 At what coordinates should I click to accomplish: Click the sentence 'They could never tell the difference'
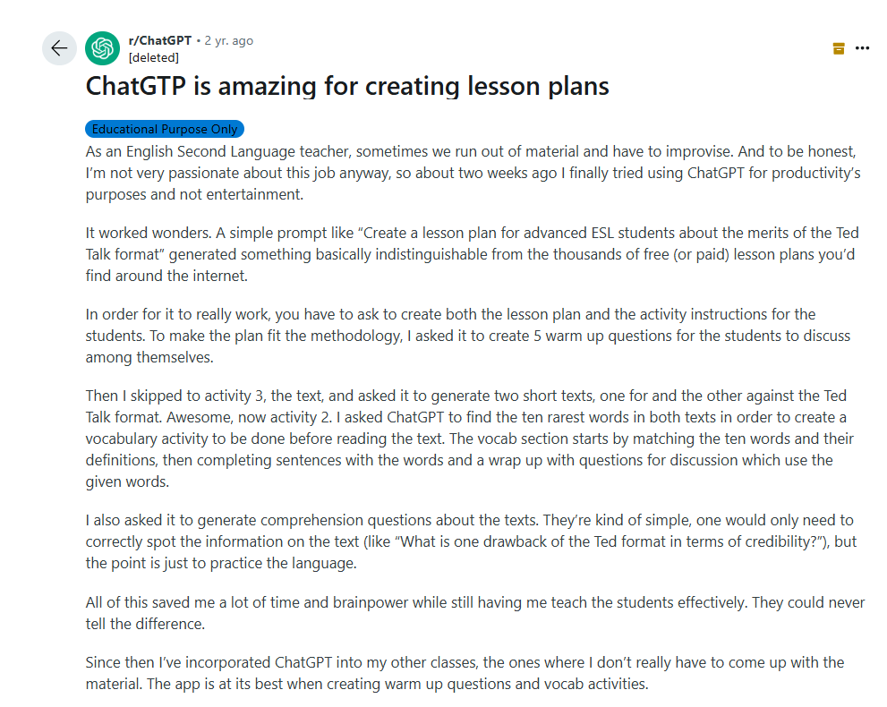(x=475, y=614)
